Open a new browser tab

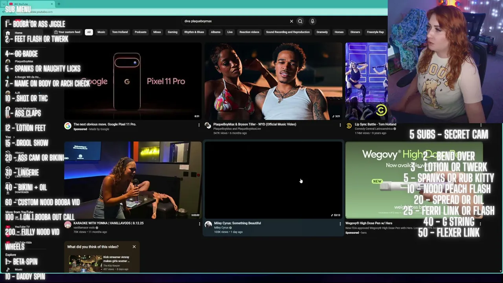pos(59,4)
